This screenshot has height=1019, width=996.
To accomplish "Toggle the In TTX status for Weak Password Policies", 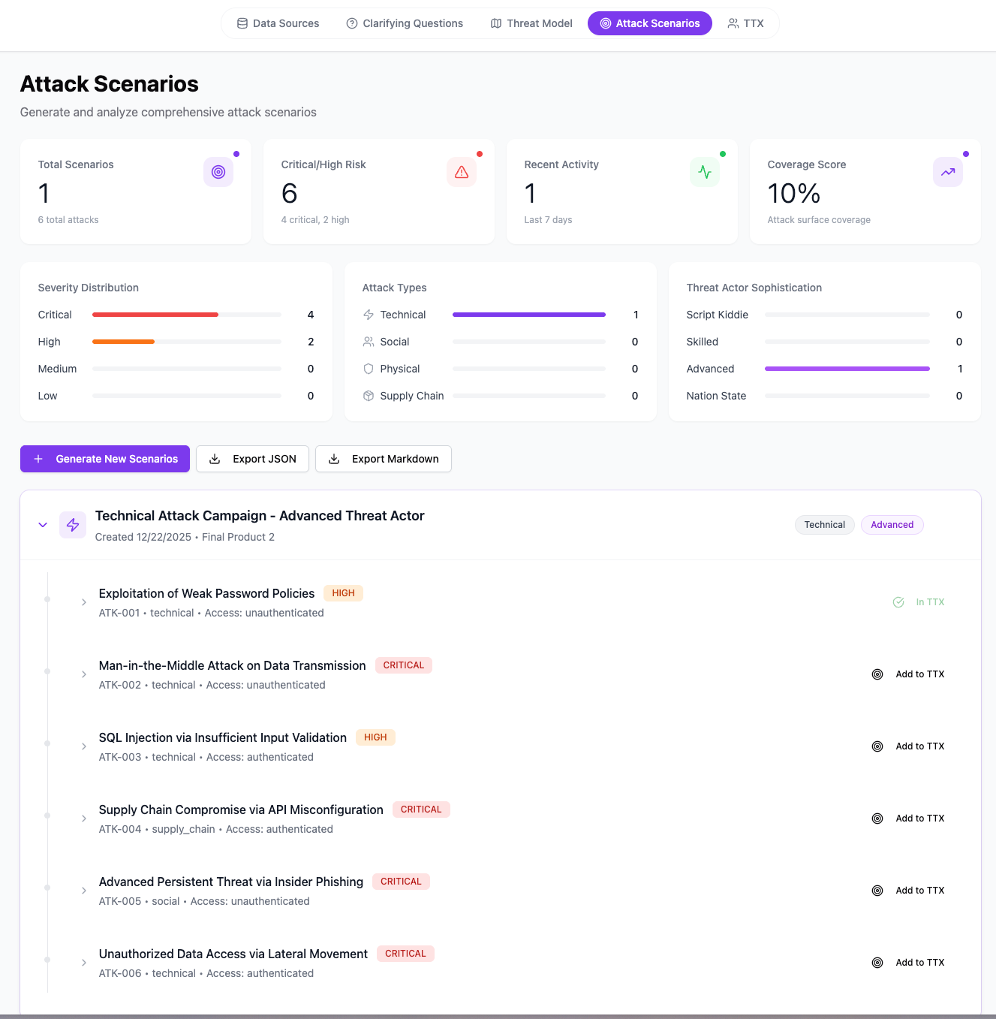I will (919, 602).
